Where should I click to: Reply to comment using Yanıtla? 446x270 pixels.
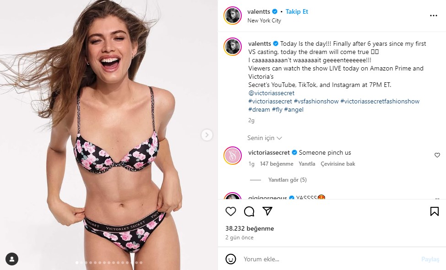[307, 164]
